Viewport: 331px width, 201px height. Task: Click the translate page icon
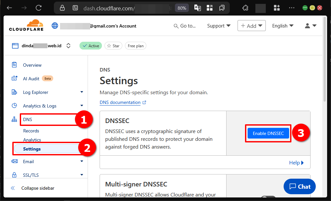197,8
